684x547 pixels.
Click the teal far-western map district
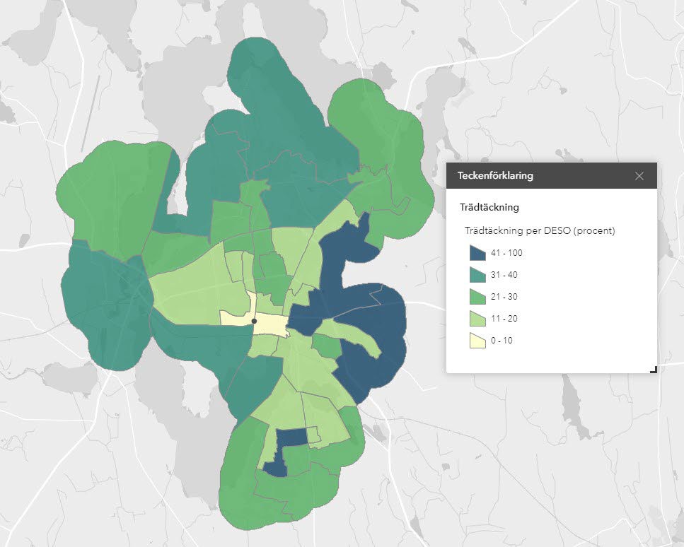pyautogui.click(x=99, y=304)
